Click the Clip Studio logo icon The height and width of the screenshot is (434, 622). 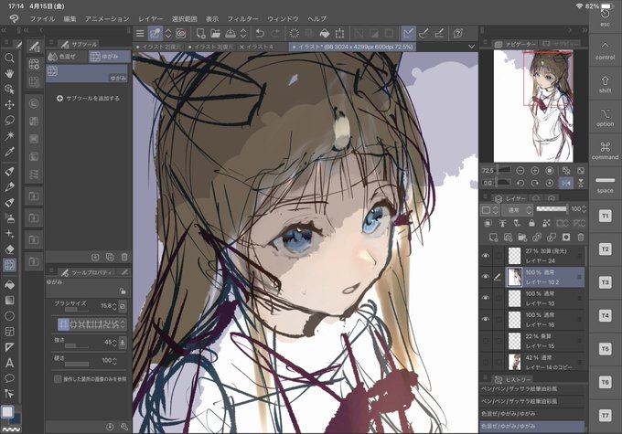14,18
